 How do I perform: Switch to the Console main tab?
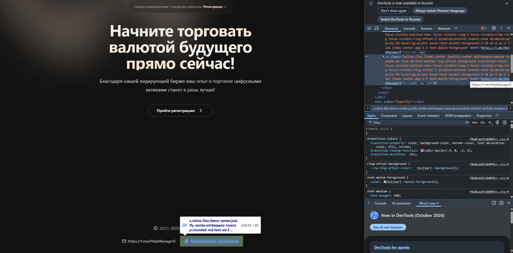click(x=409, y=28)
